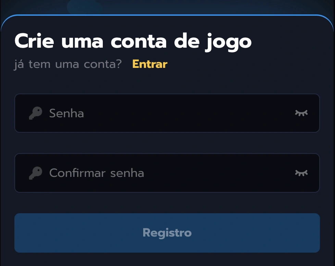Submit the form via Registro
The width and height of the screenshot is (335, 266).
pos(167,233)
